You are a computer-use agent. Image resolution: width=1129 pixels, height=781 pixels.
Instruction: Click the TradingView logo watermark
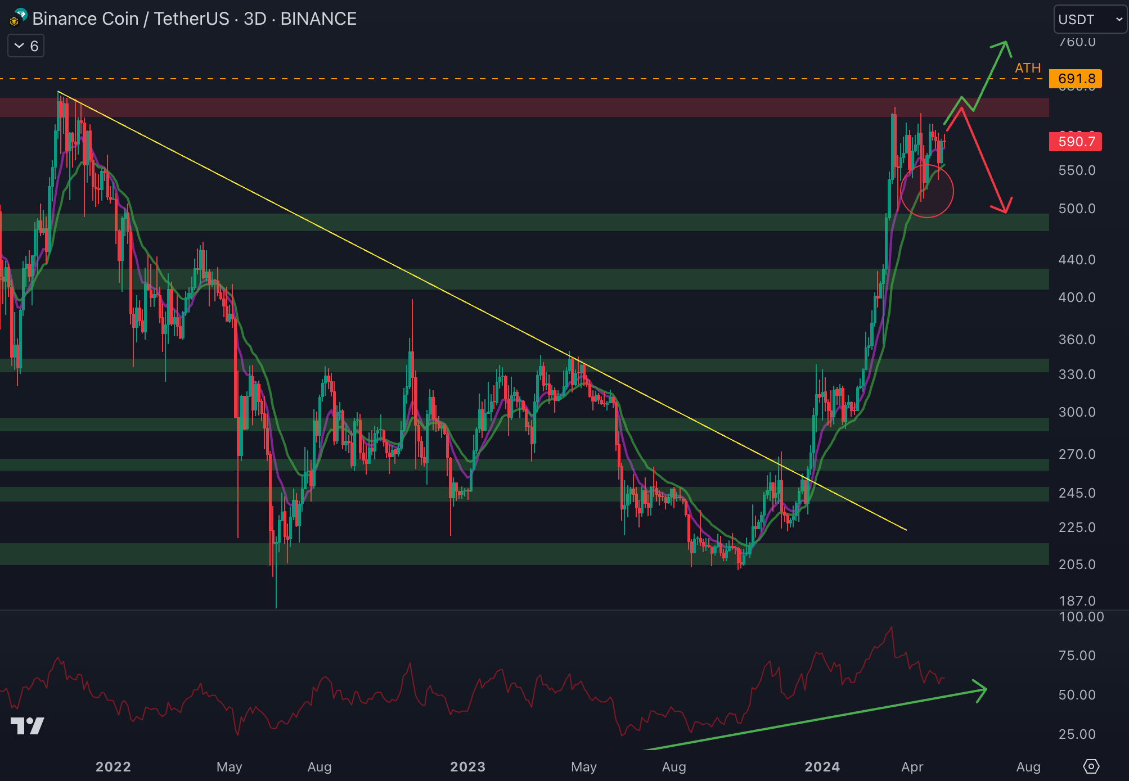click(x=27, y=726)
